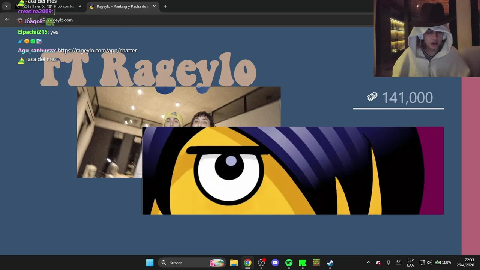This screenshot has width=480, height=270.
Task: Click the cloud sync error tray icon
Action: click(x=378, y=262)
